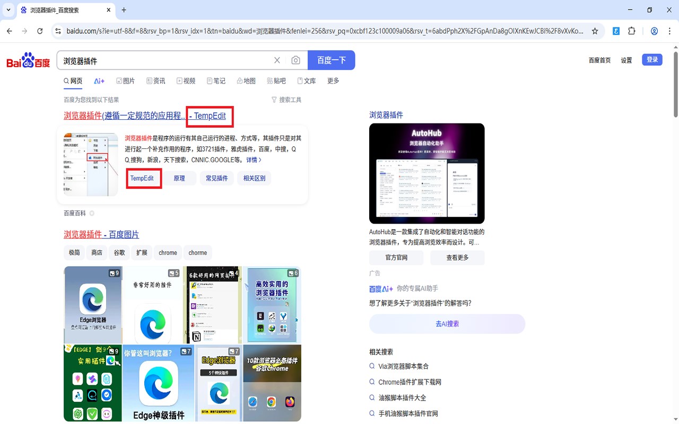Focus the Baidu search input field
This screenshot has height=424, width=679.
pyautogui.click(x=164, y=60)
